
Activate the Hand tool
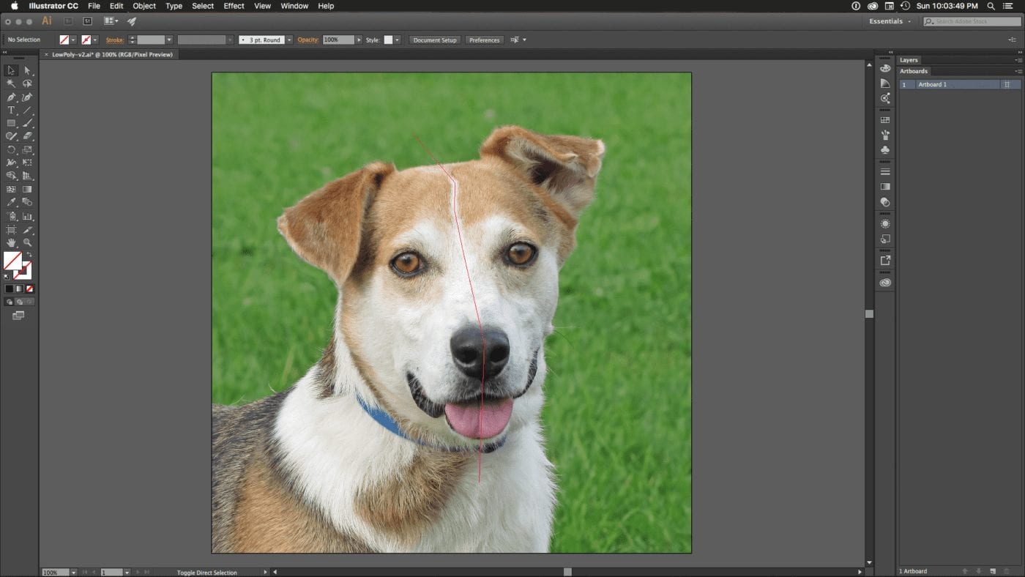pos(11,242)
